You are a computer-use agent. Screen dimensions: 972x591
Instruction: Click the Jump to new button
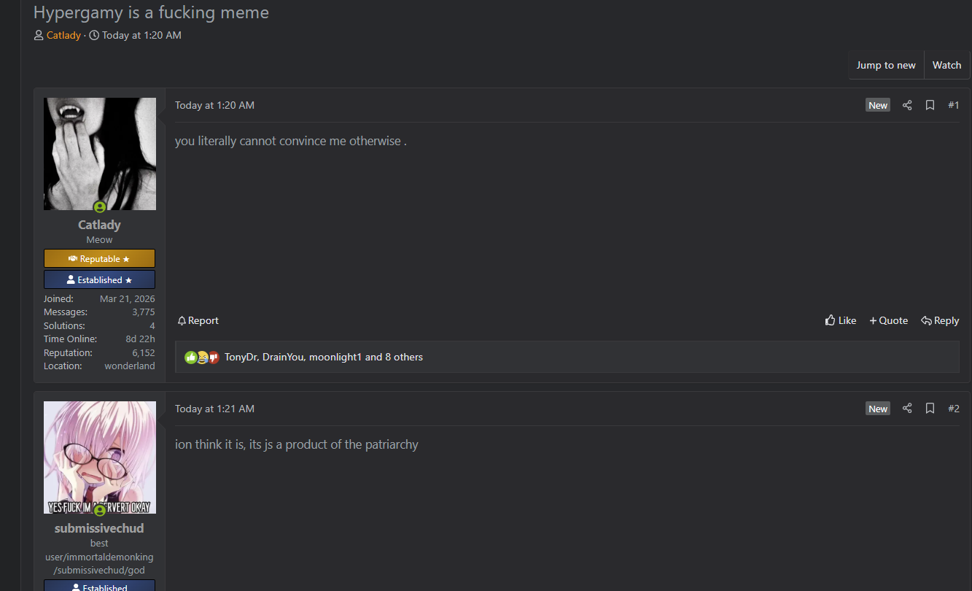(x=886, y=65)
